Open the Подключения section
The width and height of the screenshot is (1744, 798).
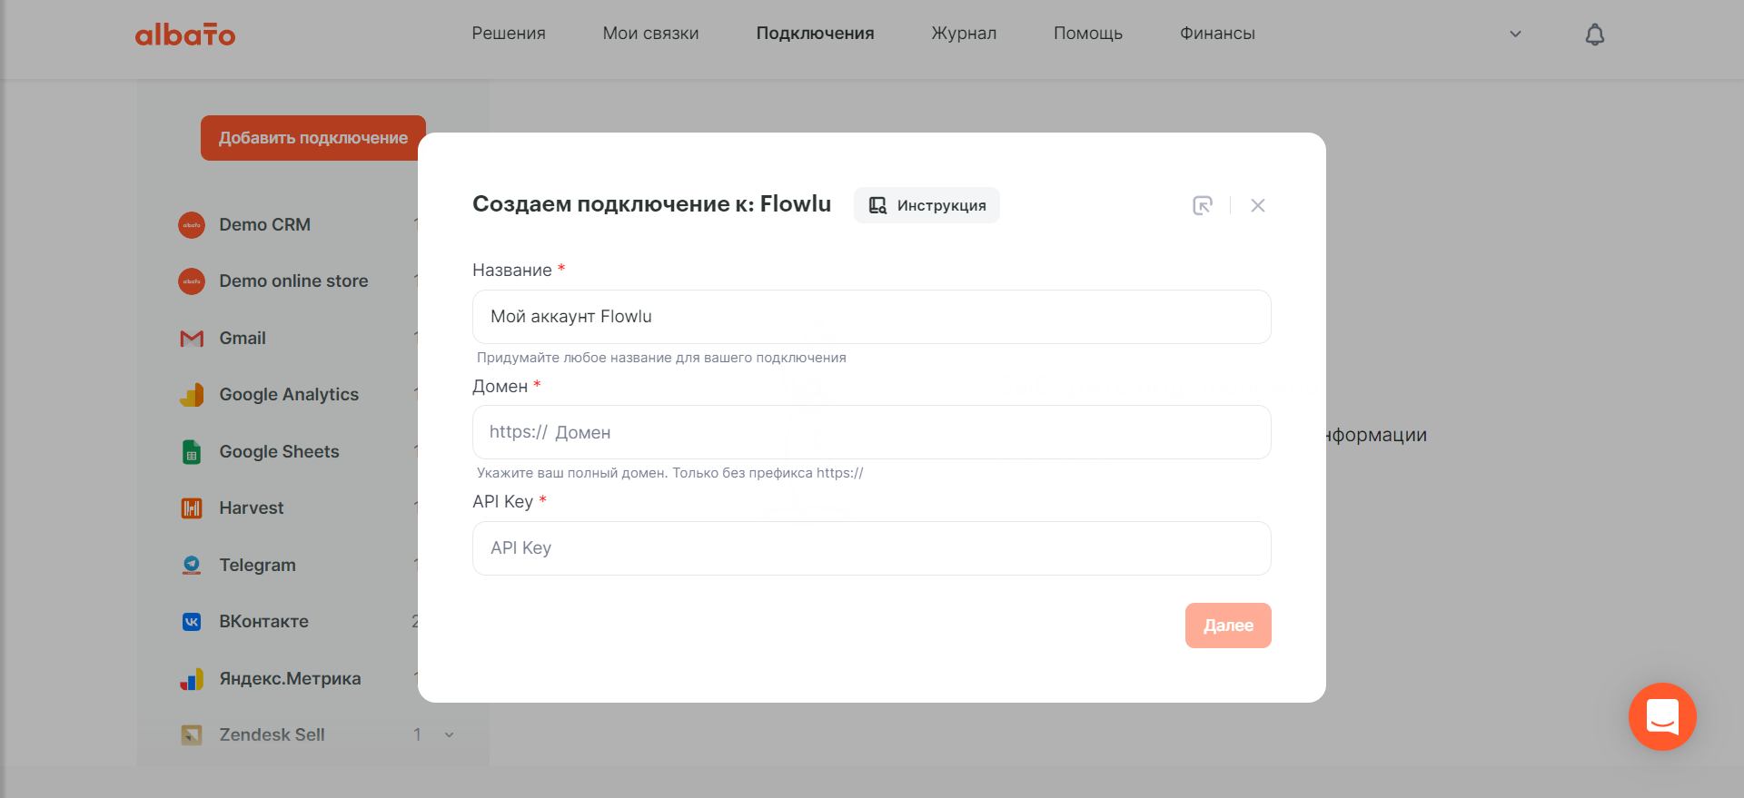[x=815, y=34]
